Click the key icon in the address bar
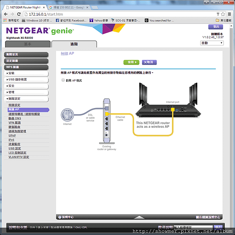This screenshot has height=235, width=235. point(218,14)
